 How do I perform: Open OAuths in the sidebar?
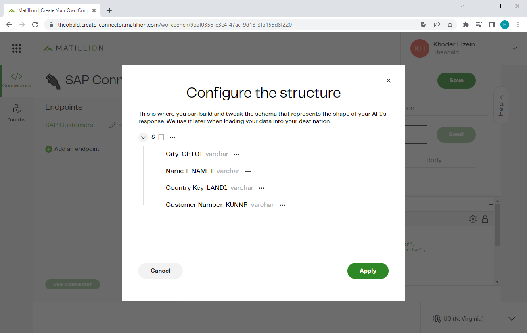(x=17, y=113)
